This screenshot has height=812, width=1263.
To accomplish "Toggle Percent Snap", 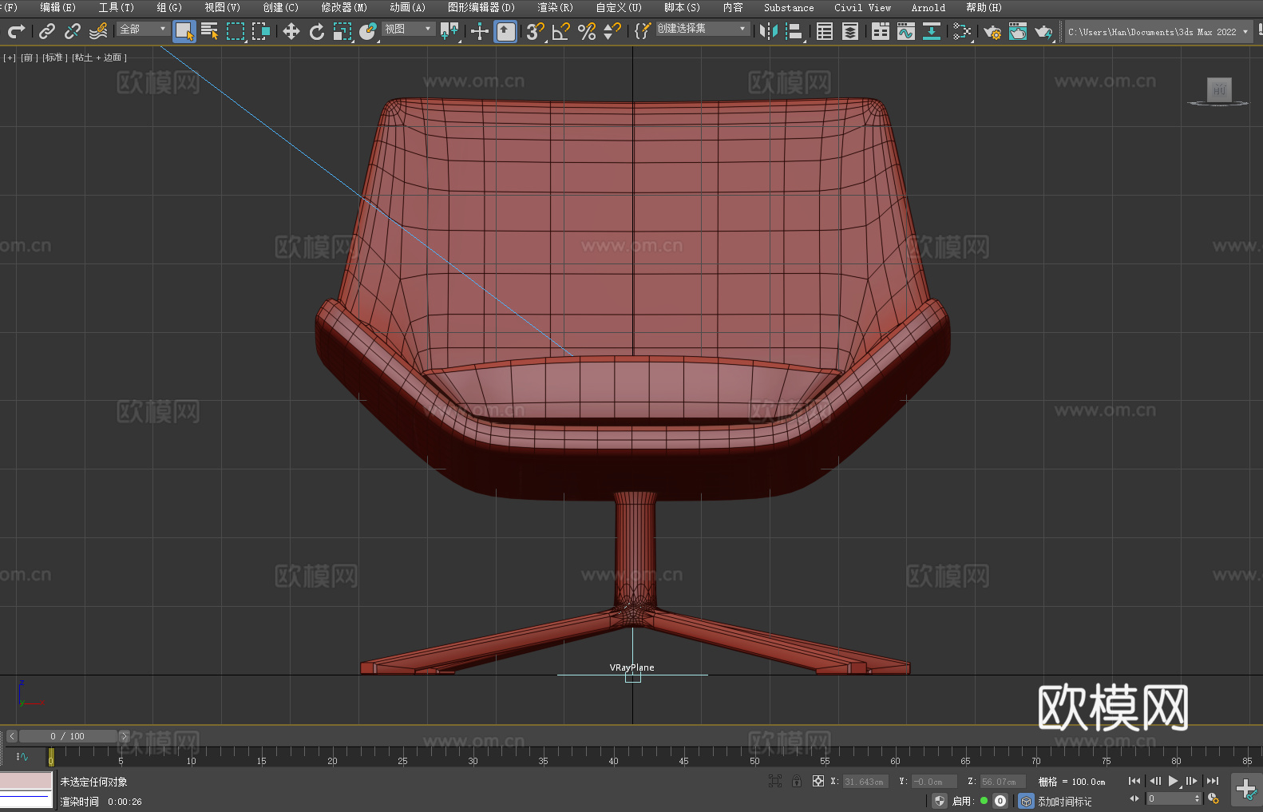I will click(x=587, y=31).
